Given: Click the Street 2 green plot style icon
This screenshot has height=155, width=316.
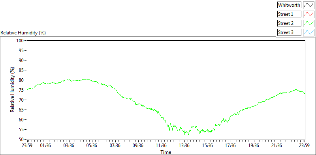Looking at the screenshot, I should [308, 23].
